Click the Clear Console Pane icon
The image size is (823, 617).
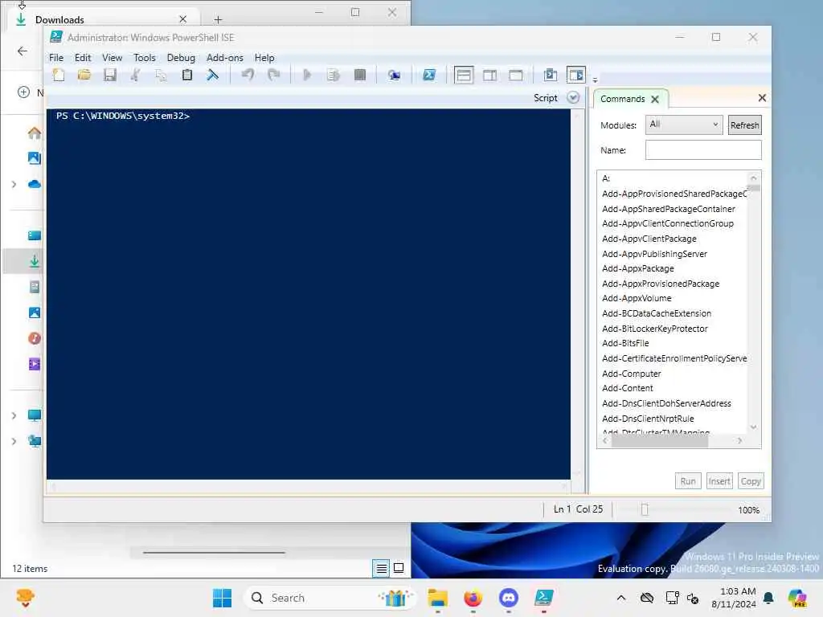pos(212,75)
